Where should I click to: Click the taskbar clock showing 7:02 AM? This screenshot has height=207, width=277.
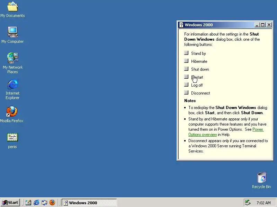point(263,203)
